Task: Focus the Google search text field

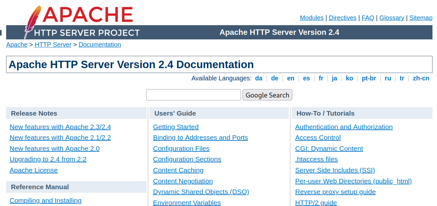Action: (193, 95)
